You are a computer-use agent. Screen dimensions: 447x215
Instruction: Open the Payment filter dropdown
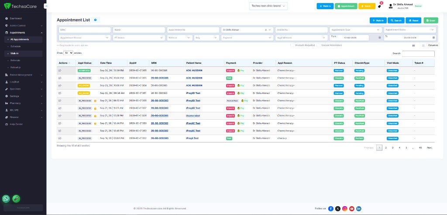[247, 38]
